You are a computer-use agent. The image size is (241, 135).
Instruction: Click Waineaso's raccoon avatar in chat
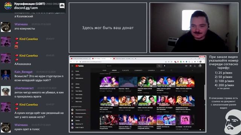coord(6,27)
